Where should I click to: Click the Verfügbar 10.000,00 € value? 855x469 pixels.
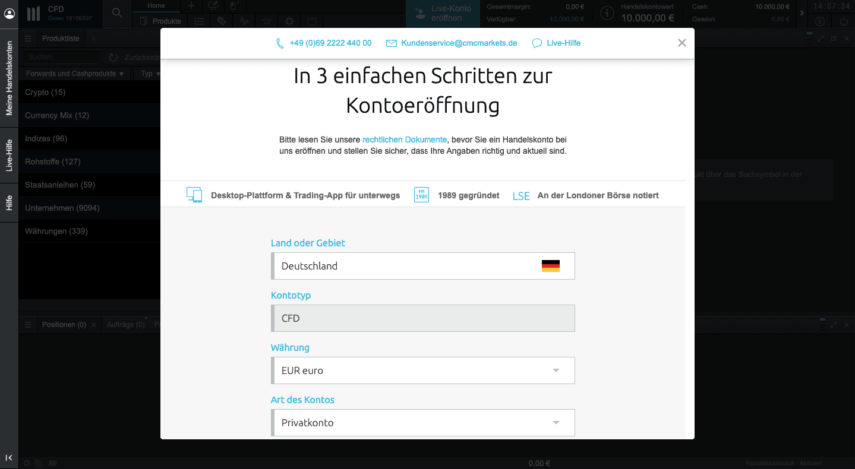568,20
